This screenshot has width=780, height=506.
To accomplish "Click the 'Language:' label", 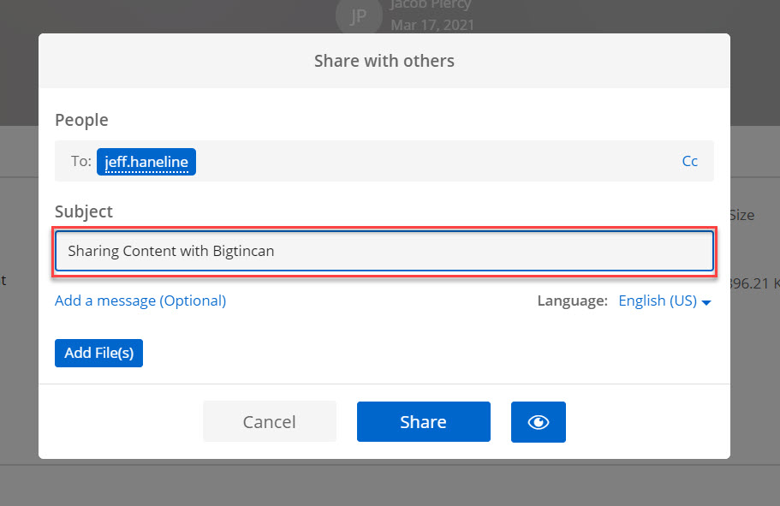I will click(573, 301).
